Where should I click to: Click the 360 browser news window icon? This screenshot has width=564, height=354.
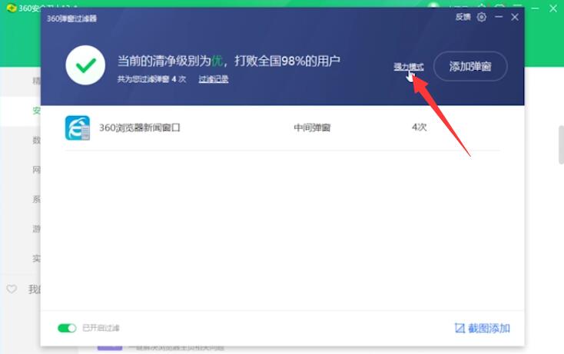(78, 127)
